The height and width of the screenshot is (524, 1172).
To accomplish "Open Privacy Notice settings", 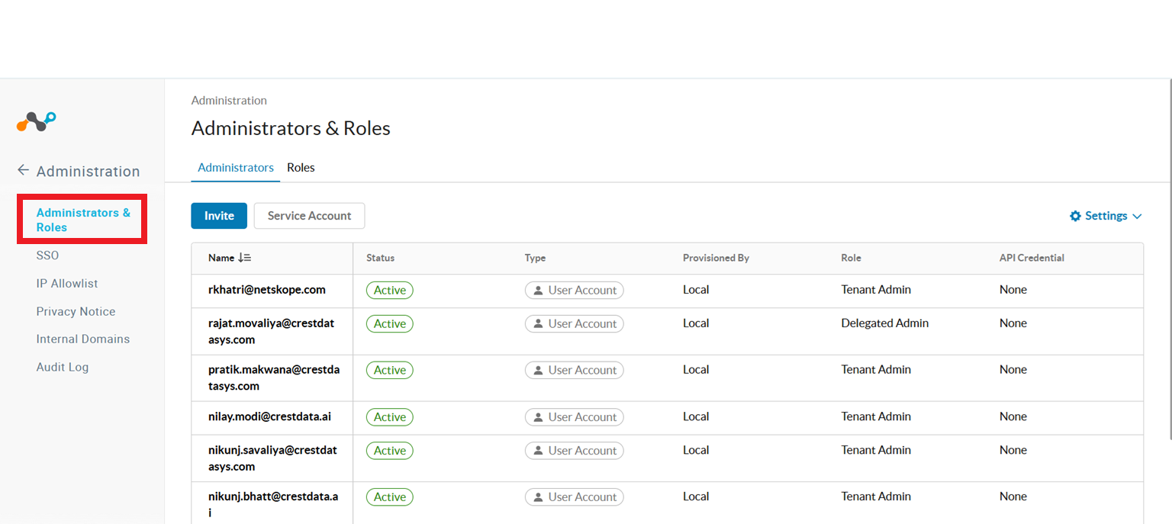I will tap(76, 311).
